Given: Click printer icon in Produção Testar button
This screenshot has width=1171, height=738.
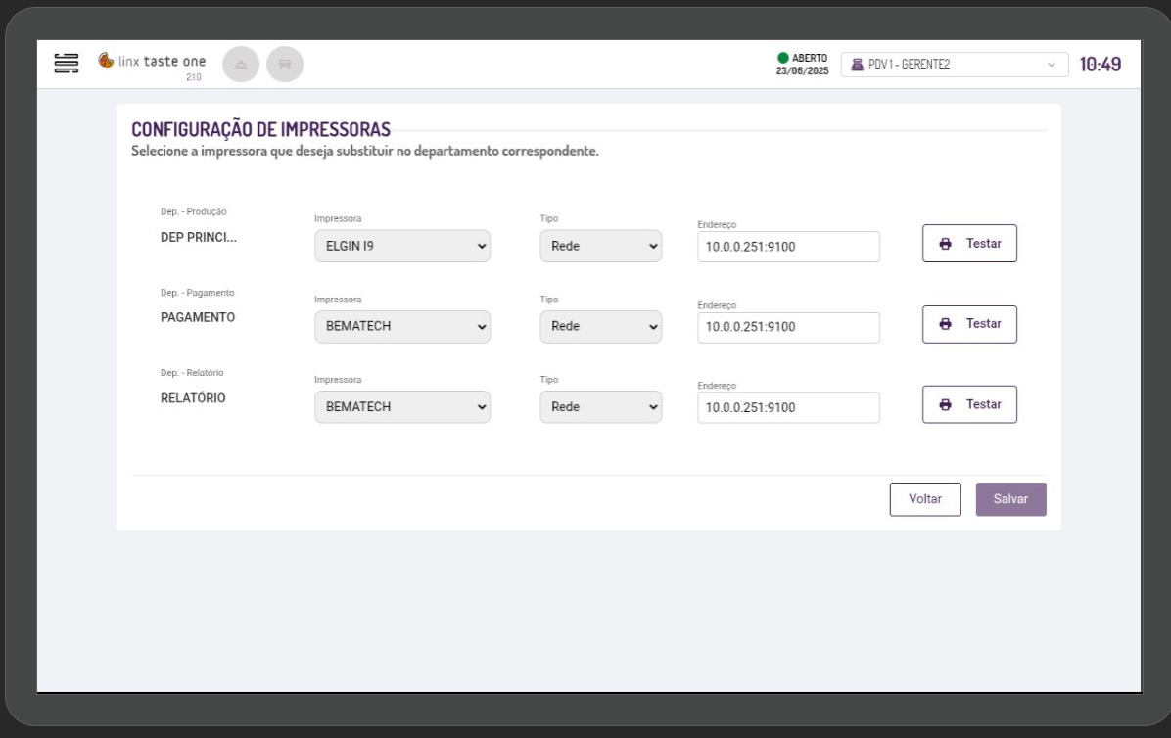Looking at the screenshot, I should tap(945, 244).
